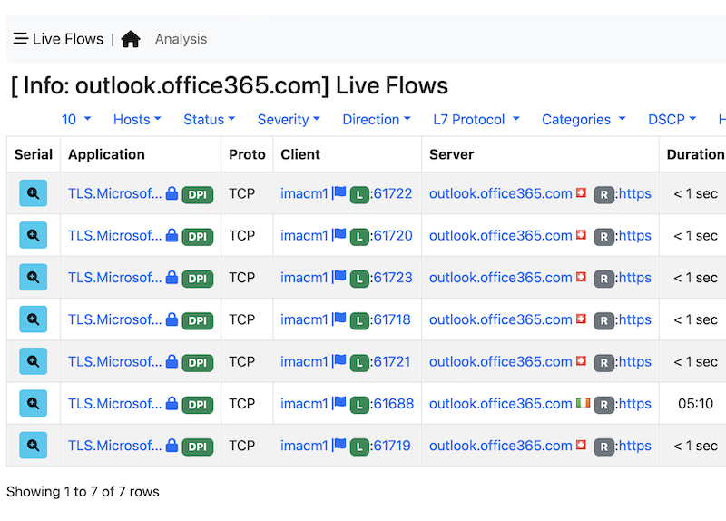This screenshot has height=521, width=726.
Task: Open outlook.office365.com server link in 61721 row
Action: pyautogui.click(x=501, y=361)
